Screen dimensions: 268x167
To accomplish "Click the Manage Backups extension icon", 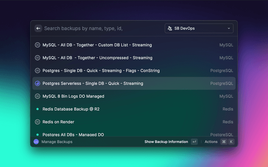I will (x=36, y=142).
